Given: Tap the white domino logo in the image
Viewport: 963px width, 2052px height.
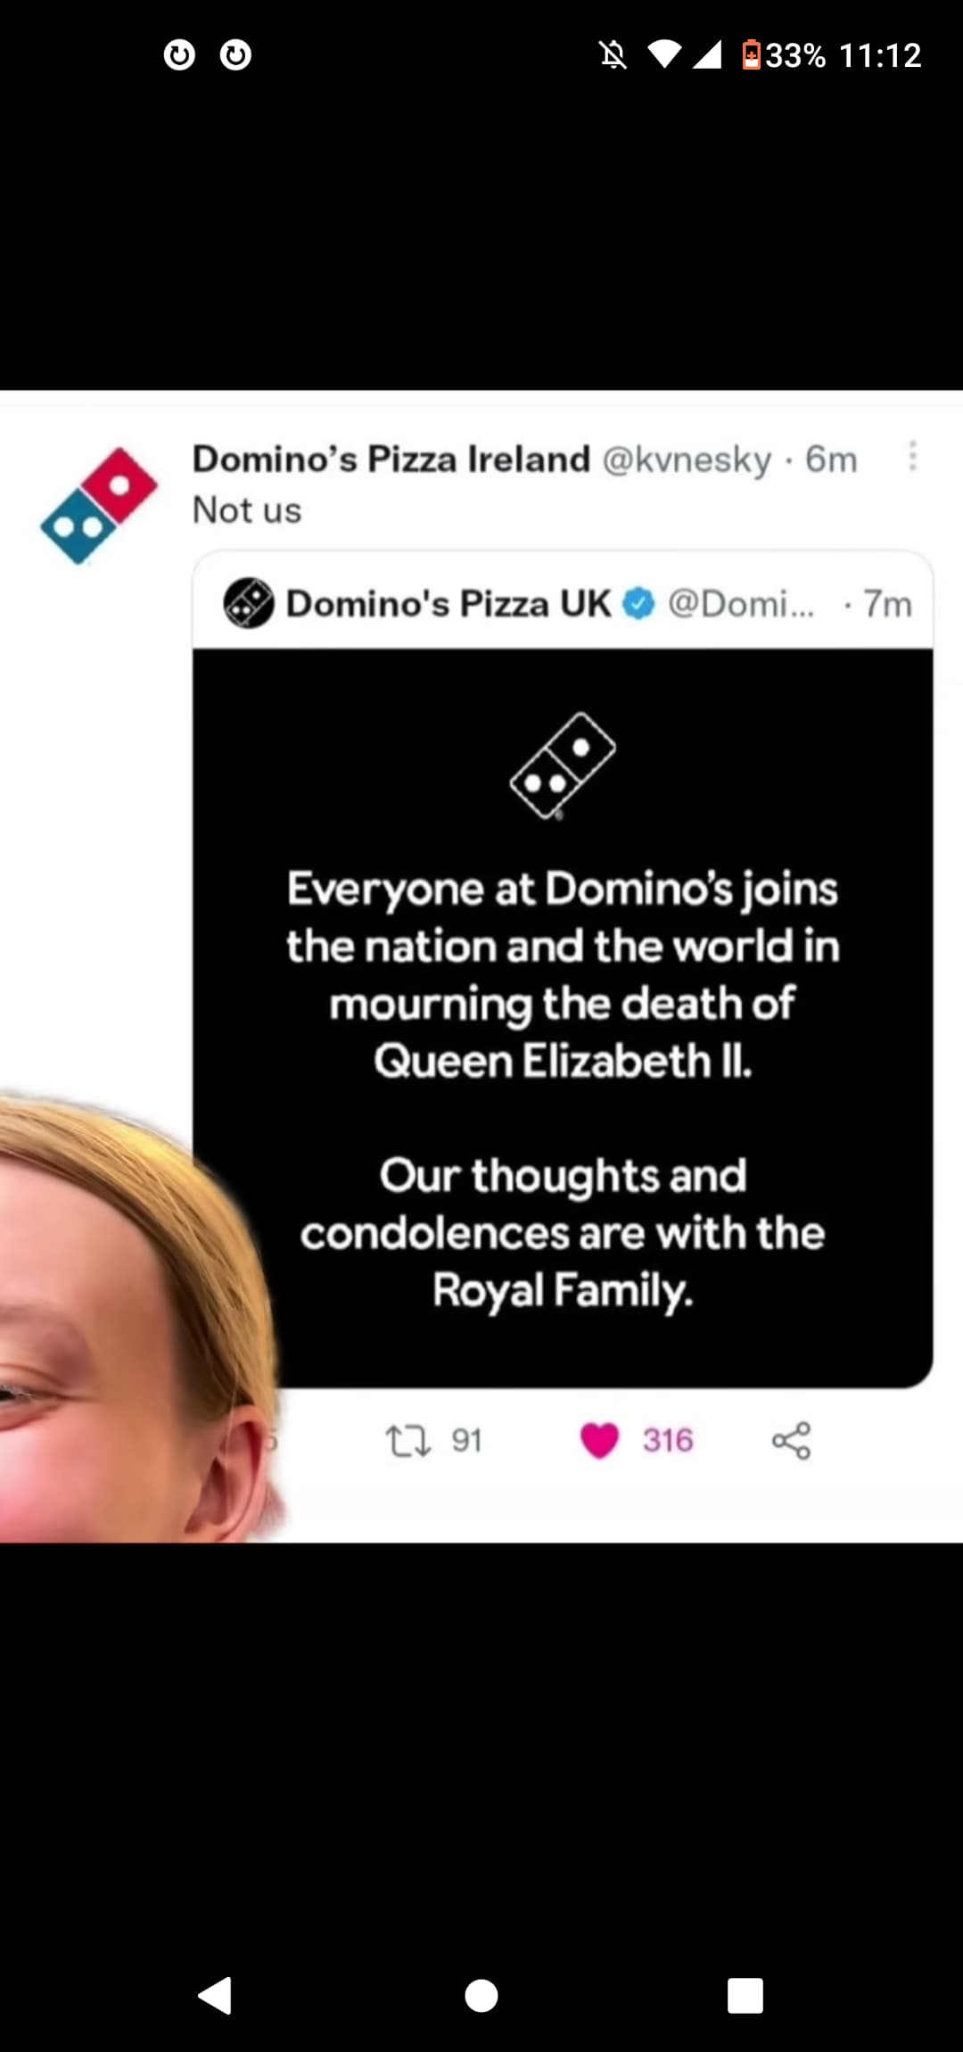Looking at the screenshot, I should pos(563,765).
